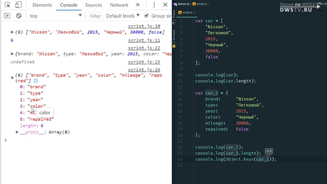Open the top context dropdown
327x184 pixels.
click(x=56, y=16)
